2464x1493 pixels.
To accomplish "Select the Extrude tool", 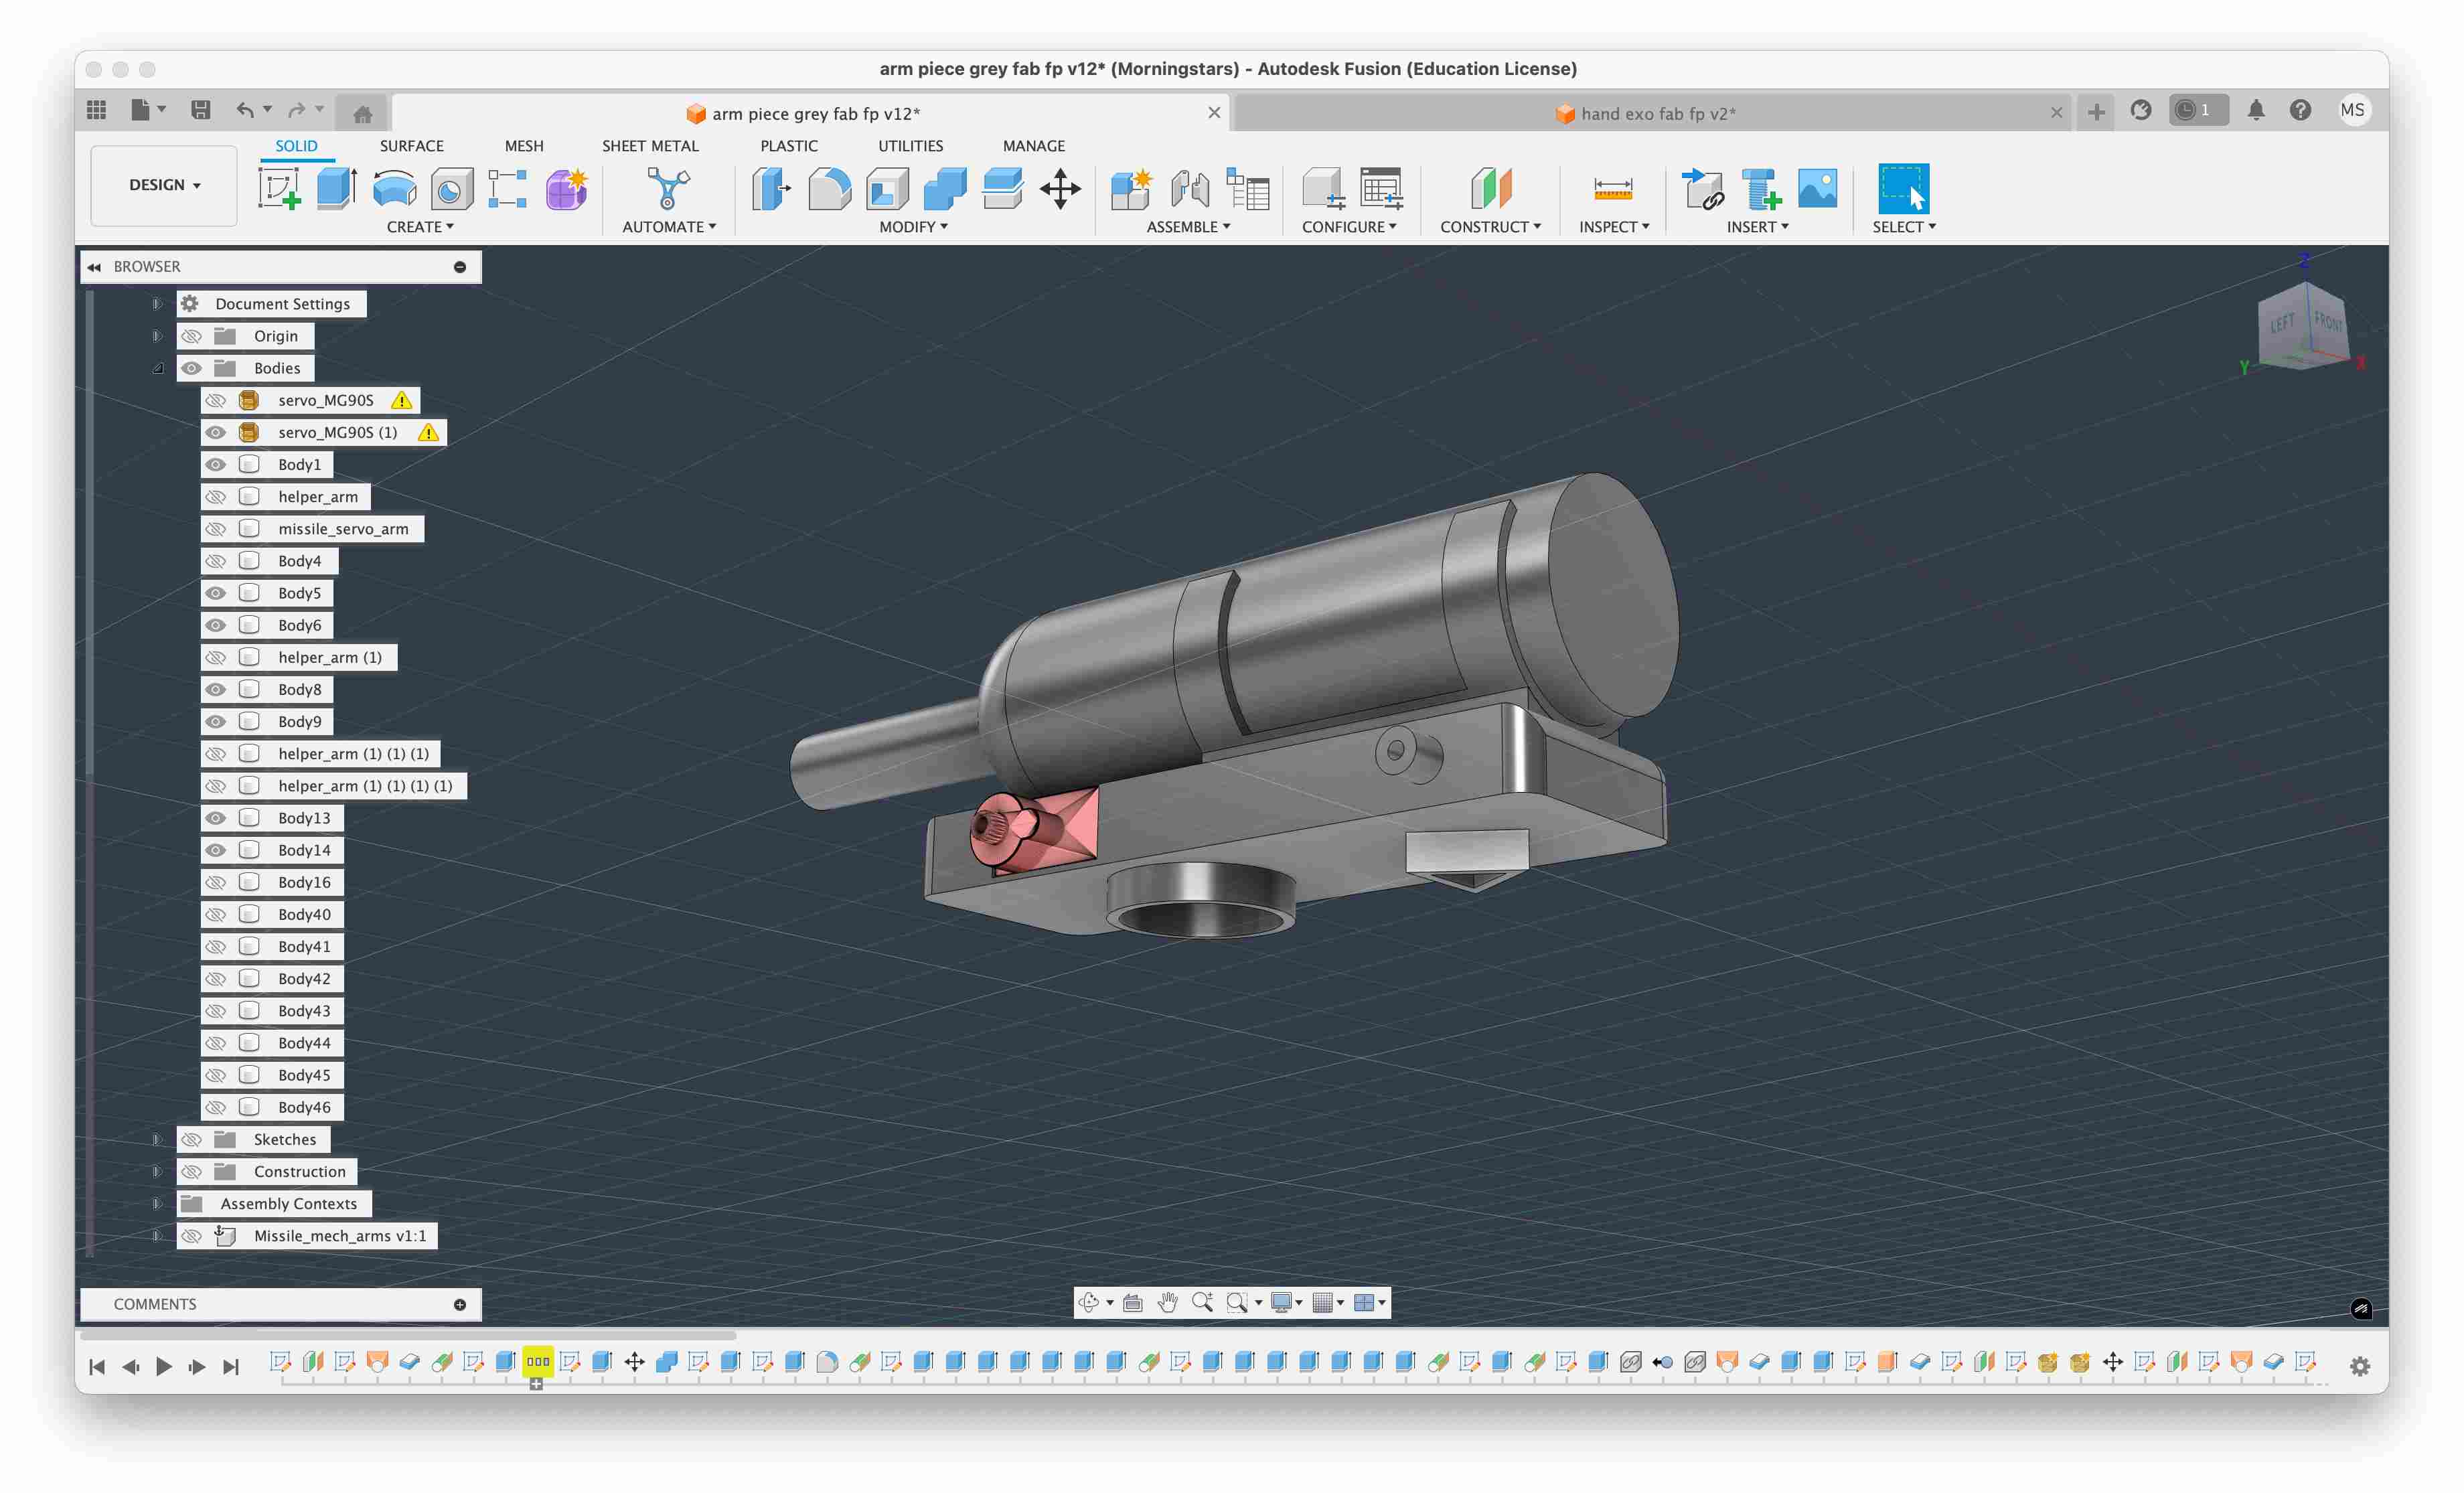I will click(x=337, y=188).
